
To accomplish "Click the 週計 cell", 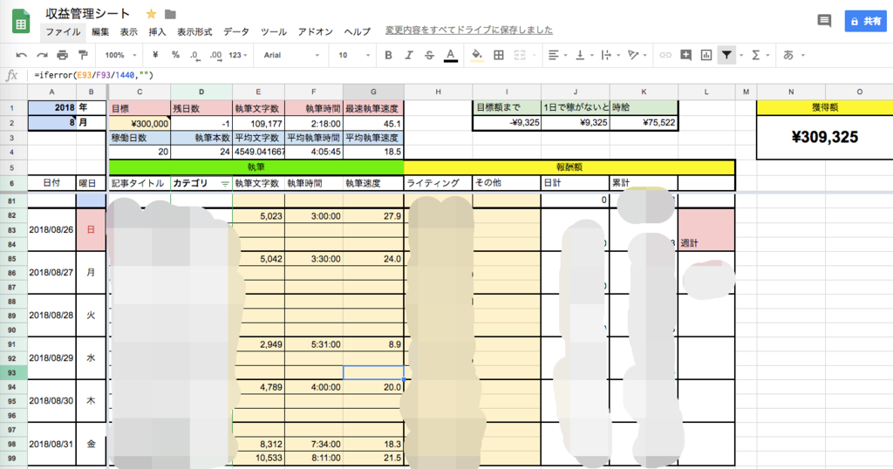I will [x=706, y=229].
